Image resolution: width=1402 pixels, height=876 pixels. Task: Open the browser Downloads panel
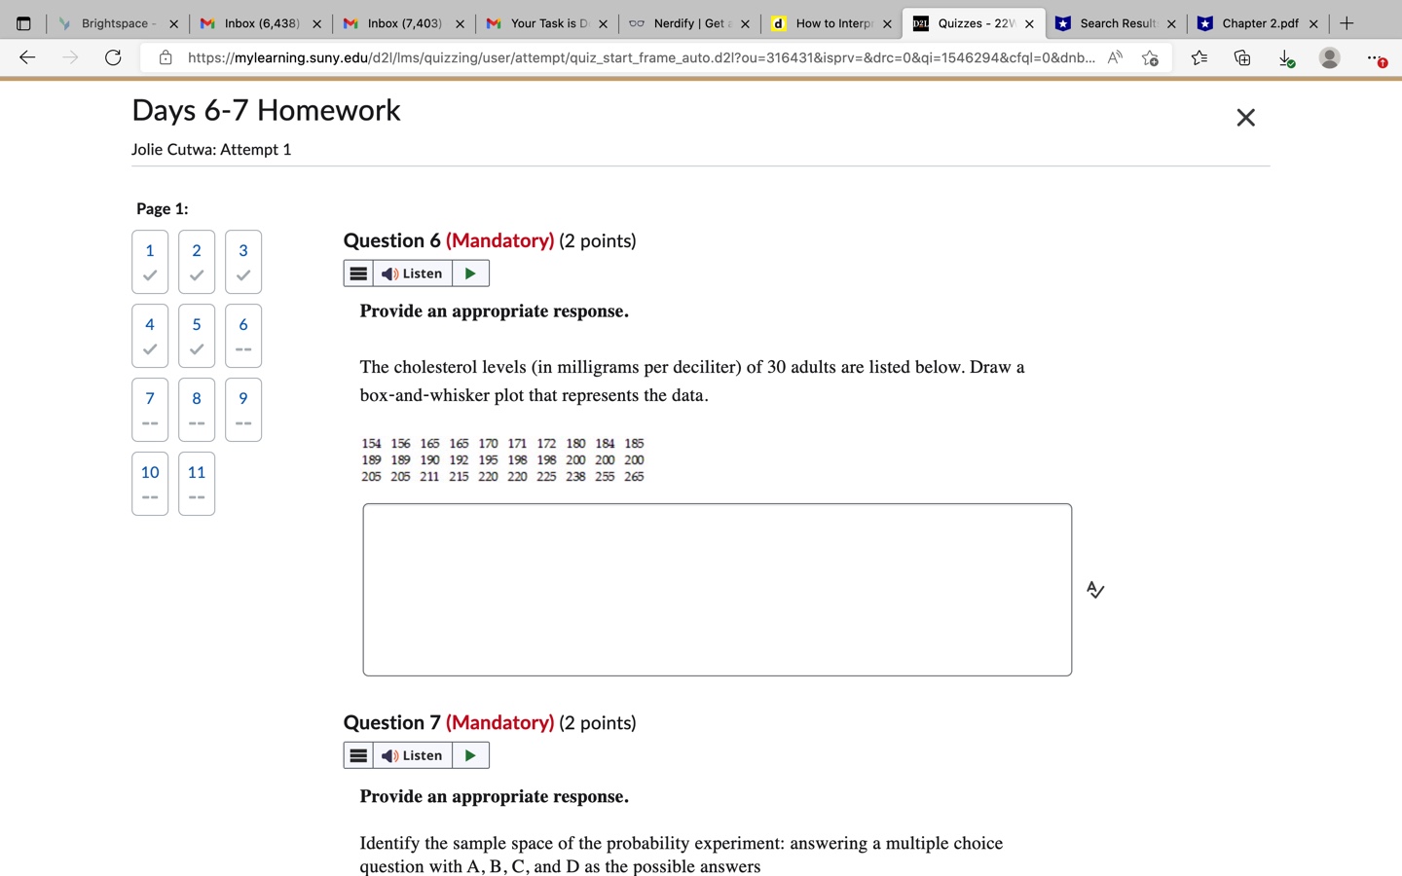pos(1285,57)
